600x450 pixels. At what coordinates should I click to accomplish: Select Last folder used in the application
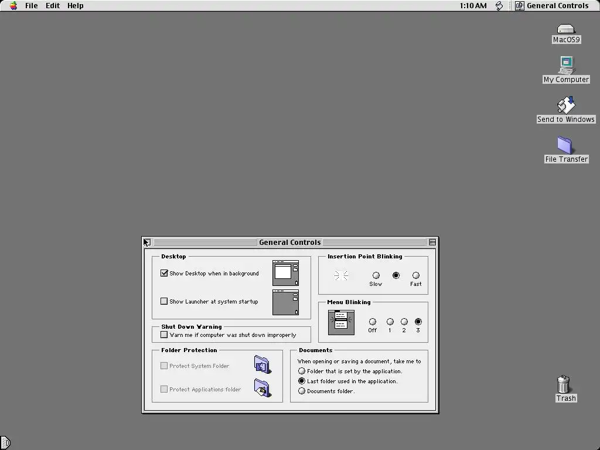[302, 381]
